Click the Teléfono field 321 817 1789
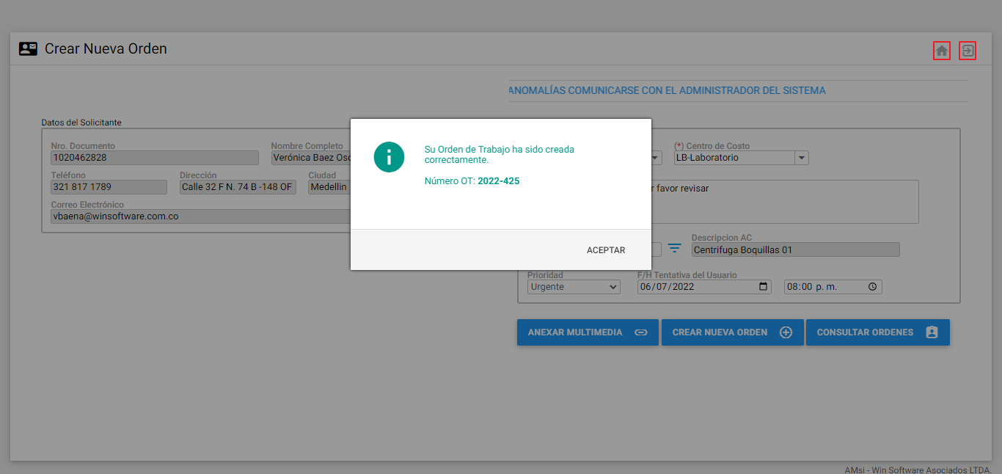1002x474 pixels. coord(109,187)
